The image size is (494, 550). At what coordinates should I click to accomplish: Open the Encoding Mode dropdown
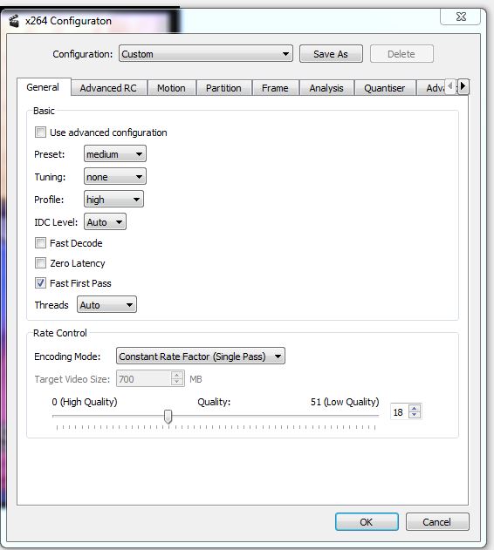(x=200, y=356)
